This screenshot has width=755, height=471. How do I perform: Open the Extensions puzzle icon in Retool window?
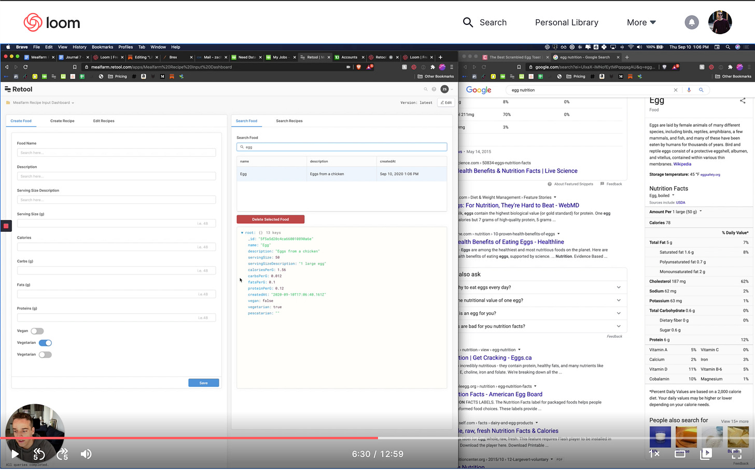click(432, 67)
